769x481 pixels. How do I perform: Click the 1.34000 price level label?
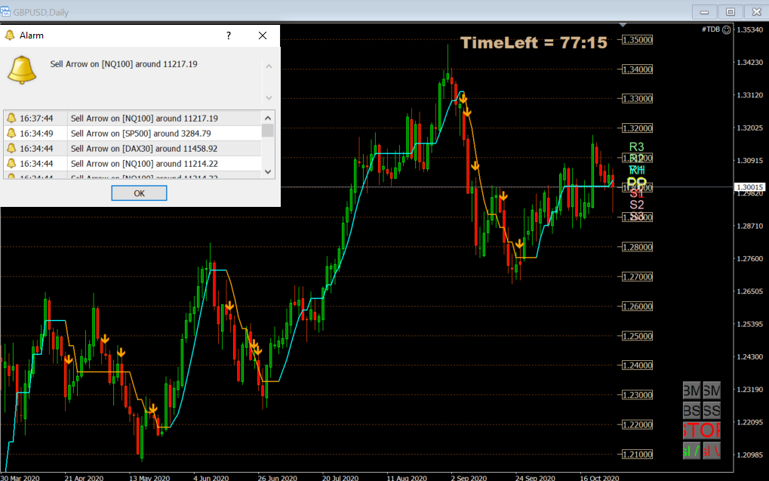click(638, 69)
